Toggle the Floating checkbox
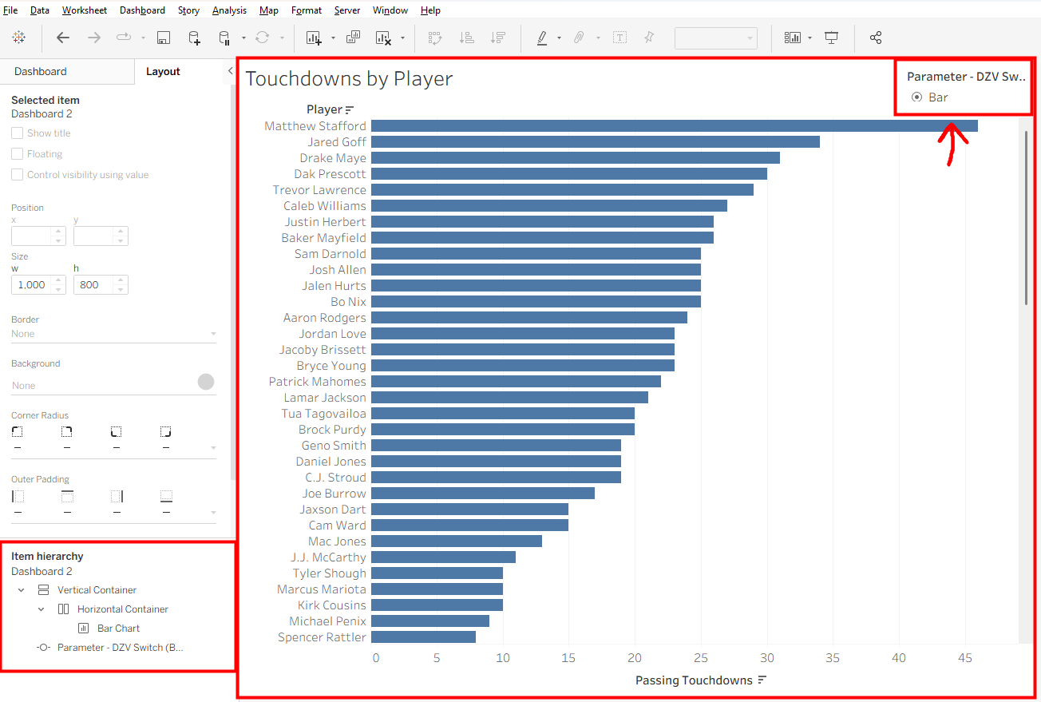 pos(17,154)
